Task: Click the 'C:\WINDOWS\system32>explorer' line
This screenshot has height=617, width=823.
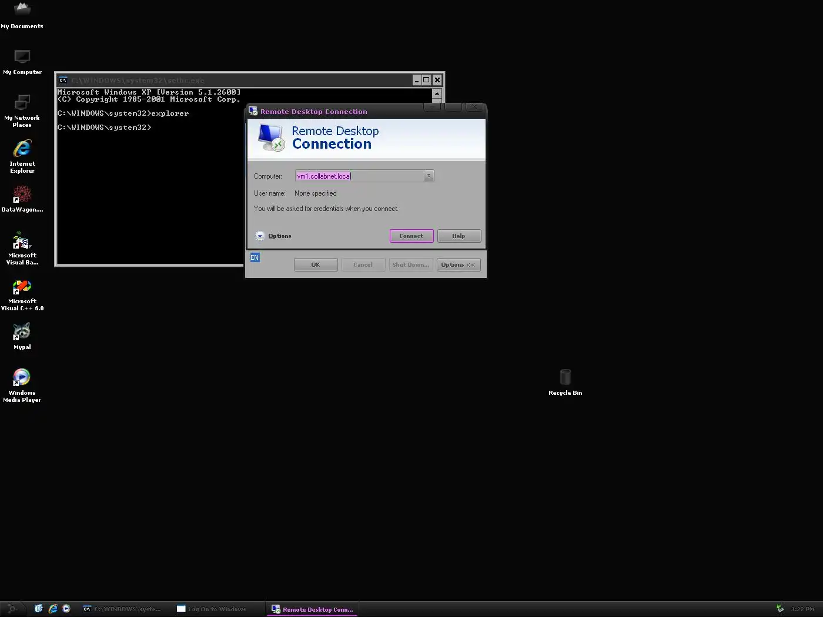Action: (123, 113)
